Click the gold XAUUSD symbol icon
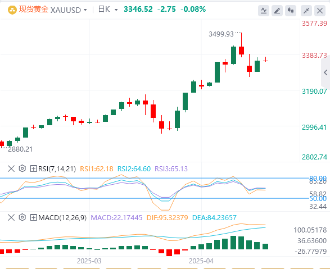The width and height of the screenshot is (330, 269). (x=12, y=10)
